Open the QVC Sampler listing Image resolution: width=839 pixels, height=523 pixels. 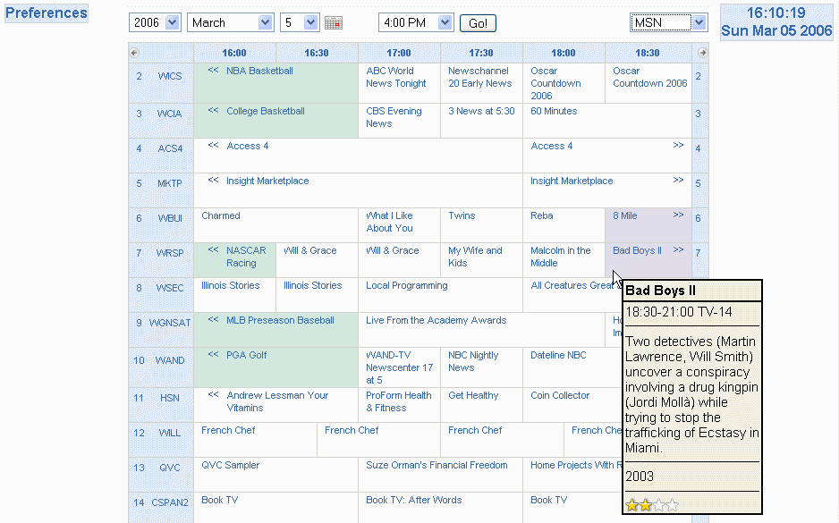(x=230, y=465)
